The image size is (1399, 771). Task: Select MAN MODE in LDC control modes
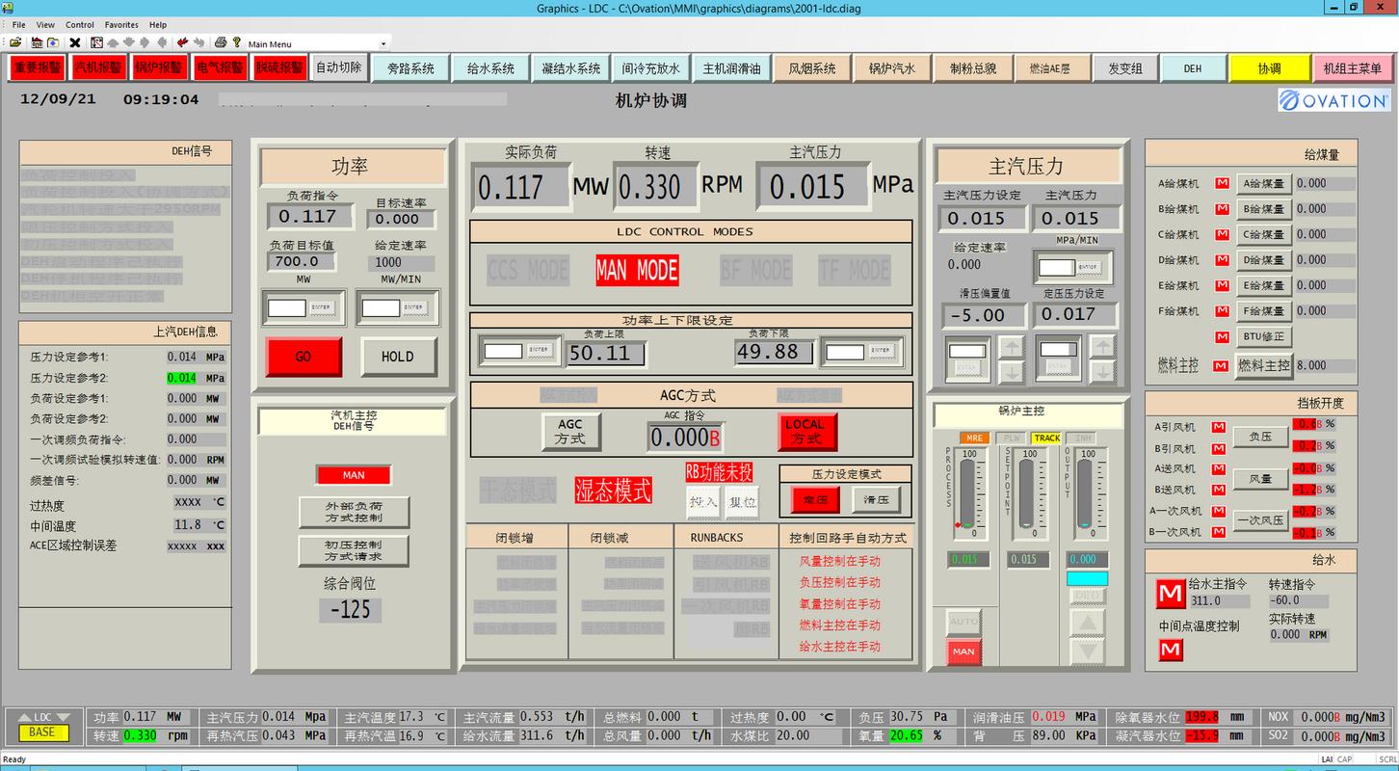637,271
